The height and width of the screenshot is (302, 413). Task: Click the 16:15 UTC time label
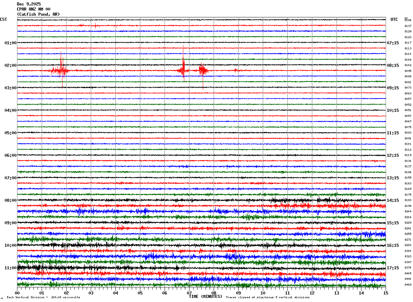coord(393,245)
